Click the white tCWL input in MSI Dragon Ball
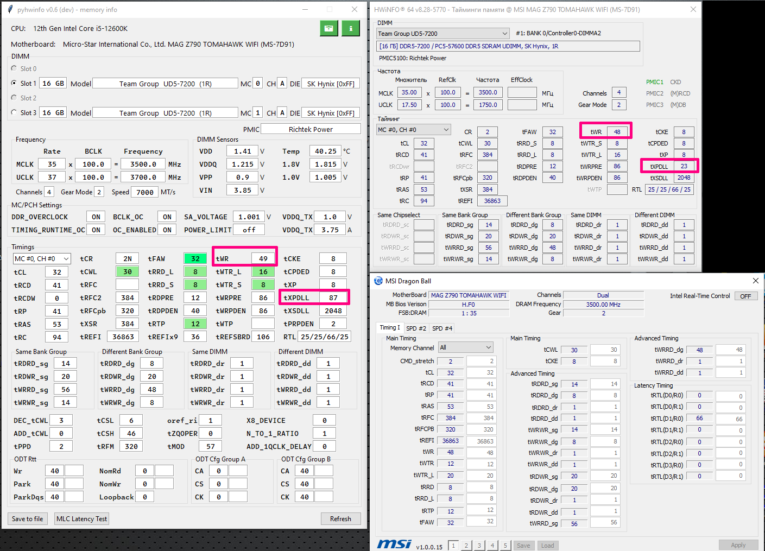Image resolution: width=765 pixels, height=551 pixels. pyautogui.click(x=605, y=350)
